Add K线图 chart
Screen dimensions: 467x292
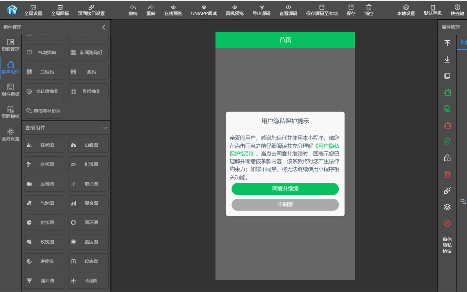[88, 281]
